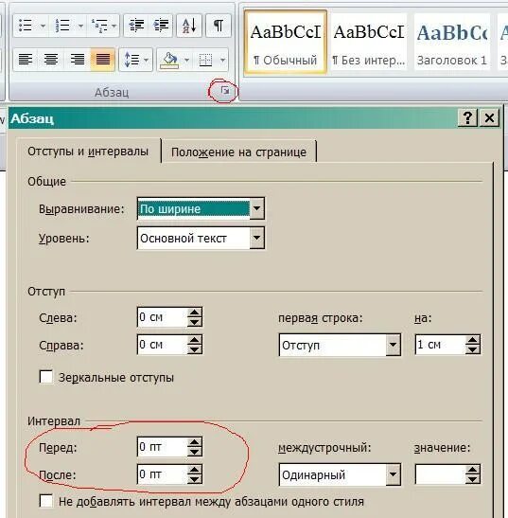The height and width of the screenshot is (518, 508).
Task: Apply multilevel list formatting
Action: [99, 26]
